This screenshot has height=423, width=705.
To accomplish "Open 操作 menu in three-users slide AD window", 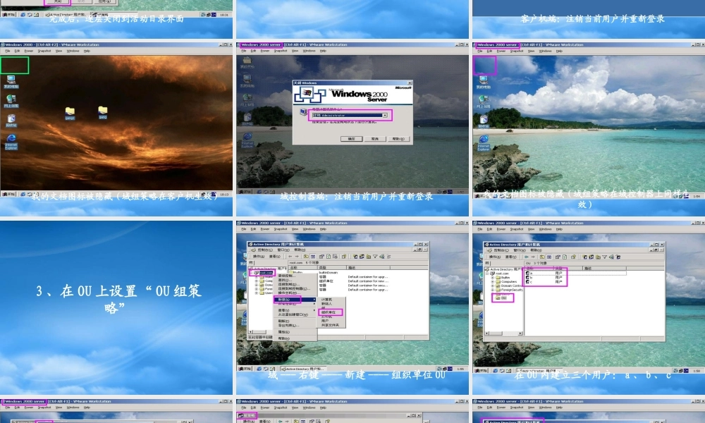I will click(495, 257).
